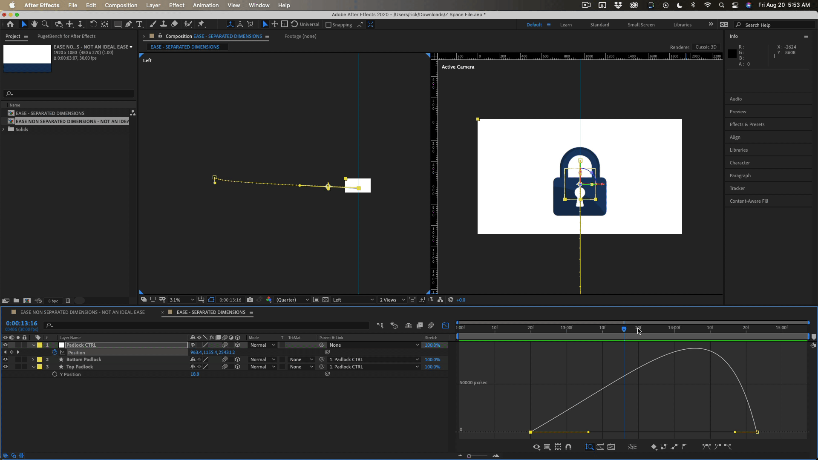Screen dimensions: 818x460
Task: Toggle Position stopwatch on Padlock CTRL
Action: pyautogui.click(x=55, y=352)
